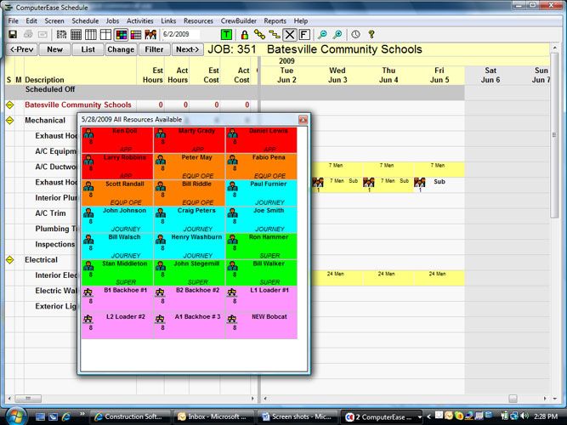Open the Activities menu

point(140,21)
